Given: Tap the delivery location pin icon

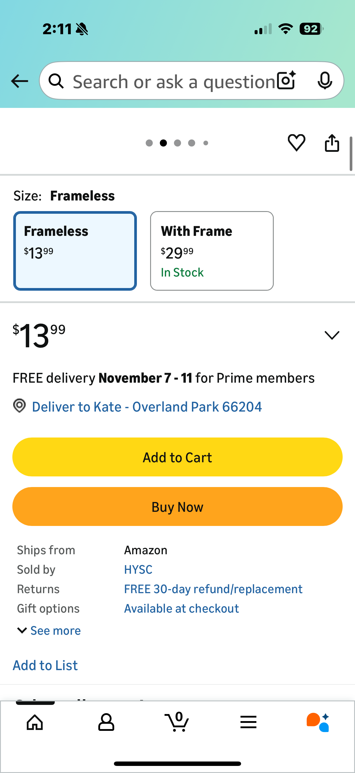Looking at the screenshot, I should [x=19, y=406].
